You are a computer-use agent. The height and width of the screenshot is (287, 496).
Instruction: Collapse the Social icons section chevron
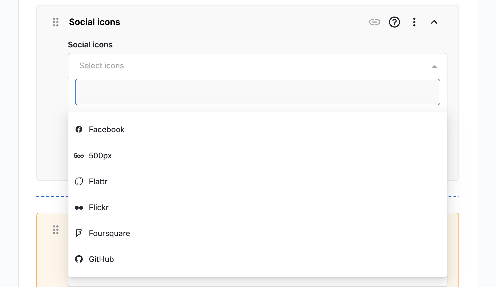(434, 22)
